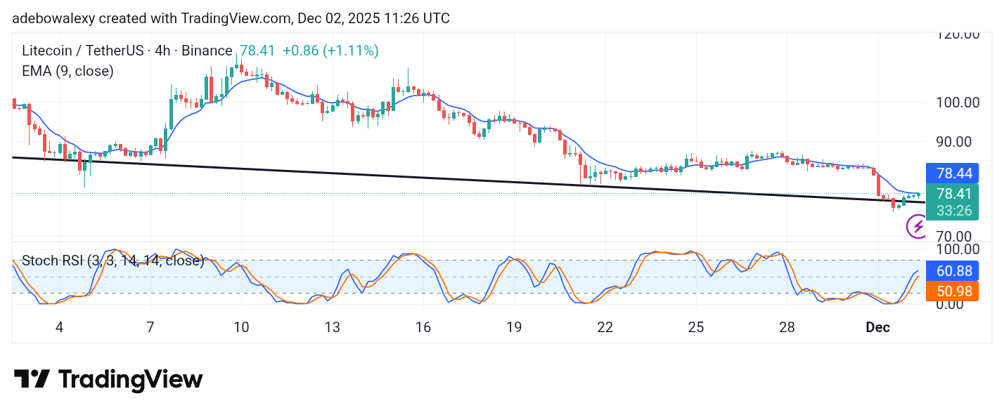Click the EMA (9, close) indicator label

tap(67, 71)
